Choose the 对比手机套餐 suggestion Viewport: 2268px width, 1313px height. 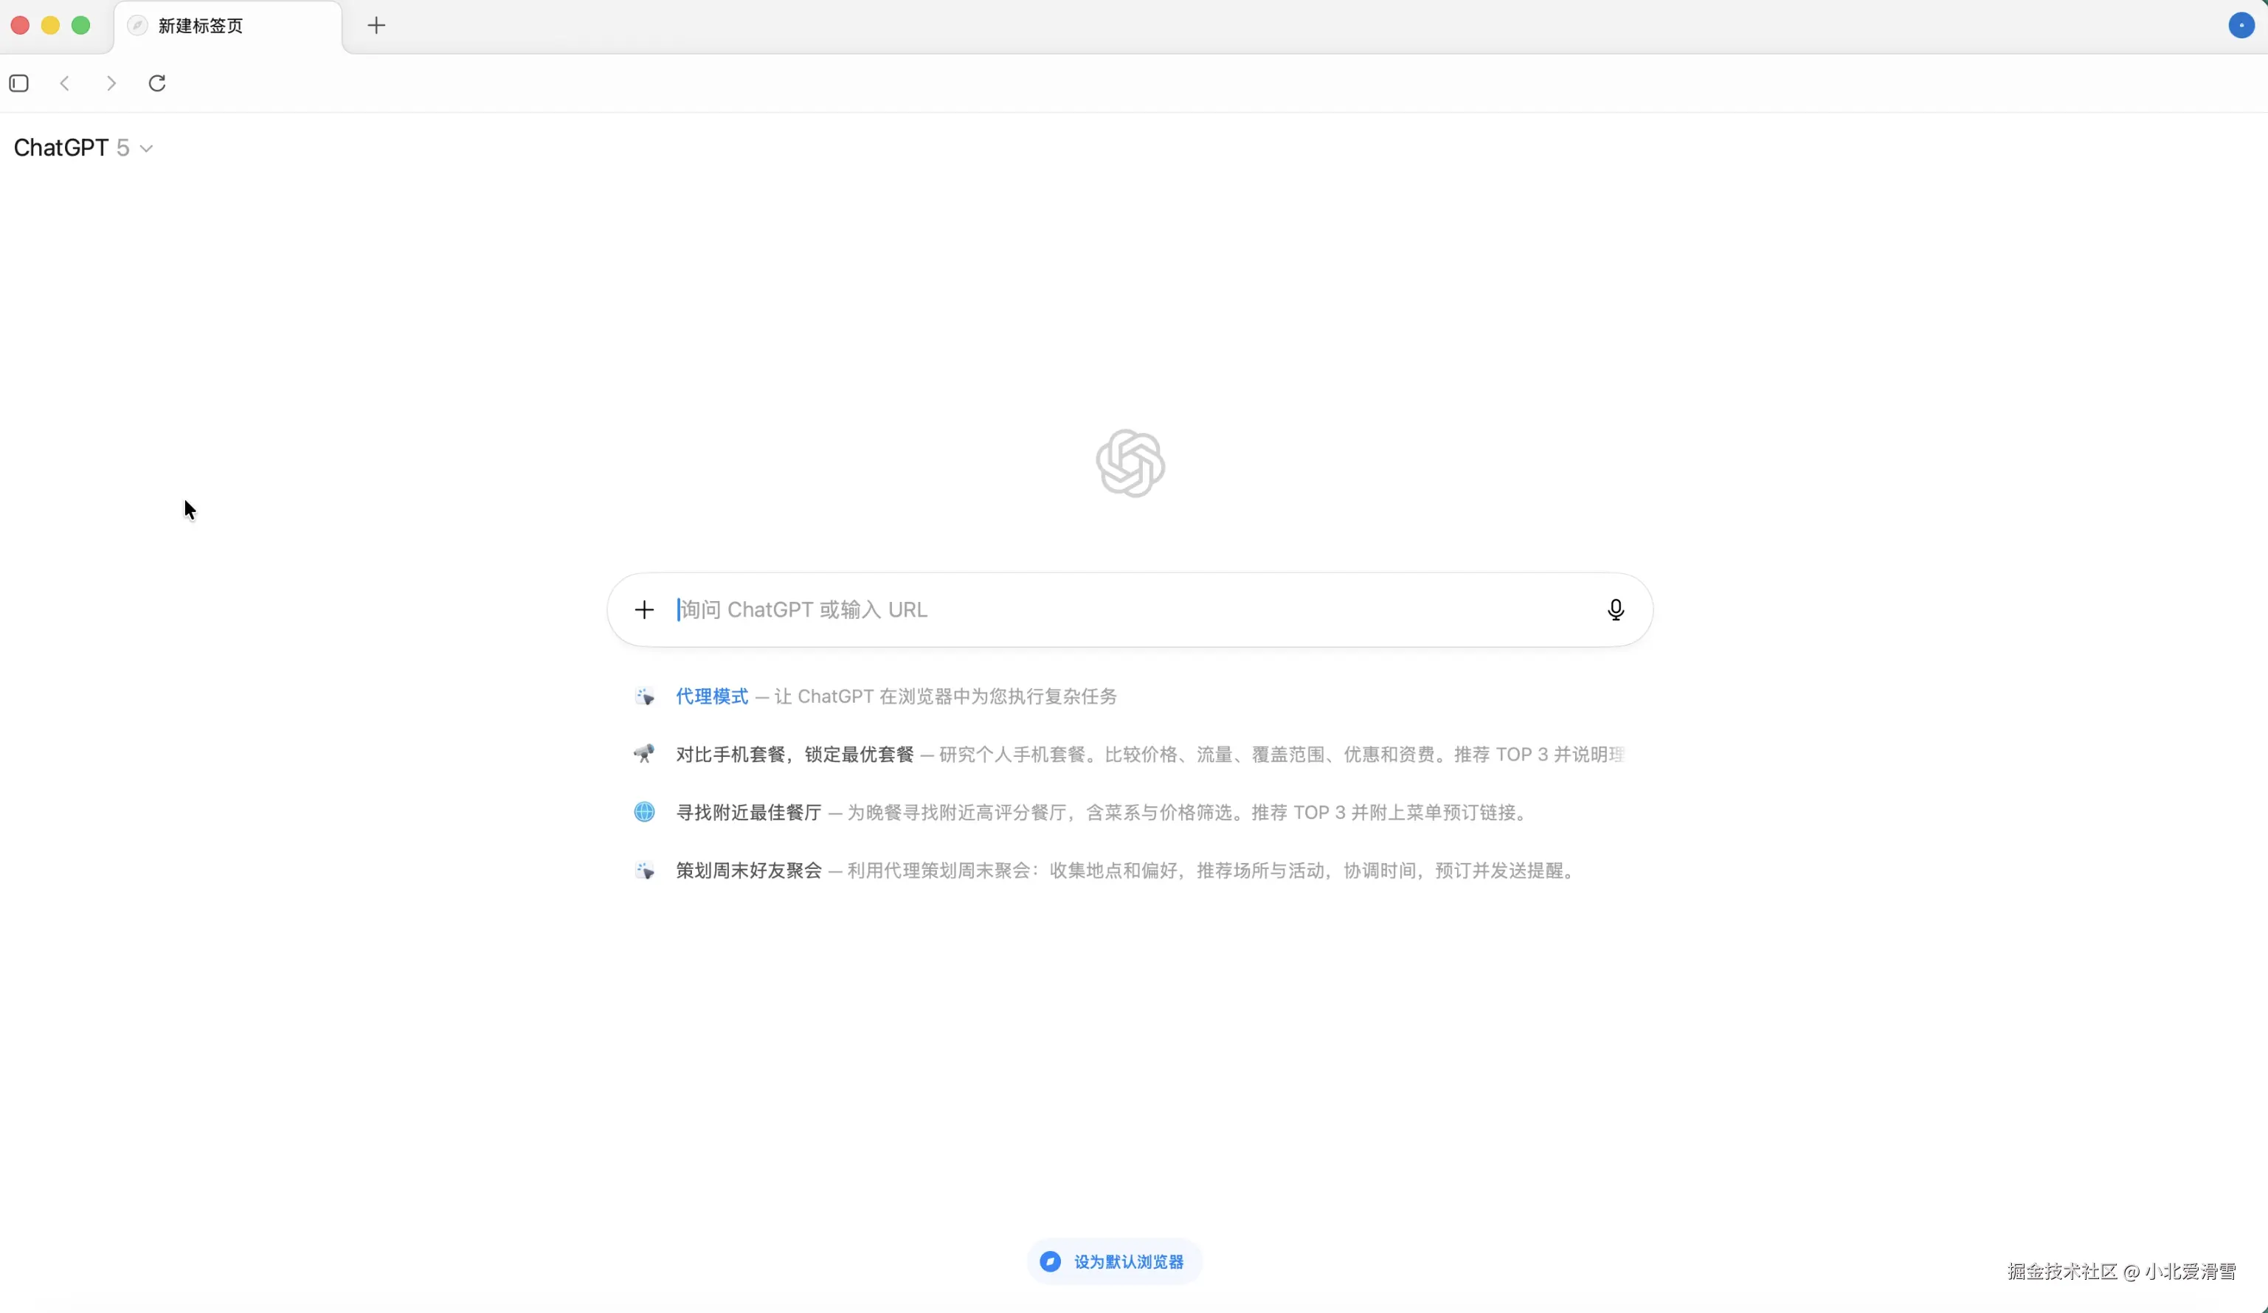click(794, 754)
